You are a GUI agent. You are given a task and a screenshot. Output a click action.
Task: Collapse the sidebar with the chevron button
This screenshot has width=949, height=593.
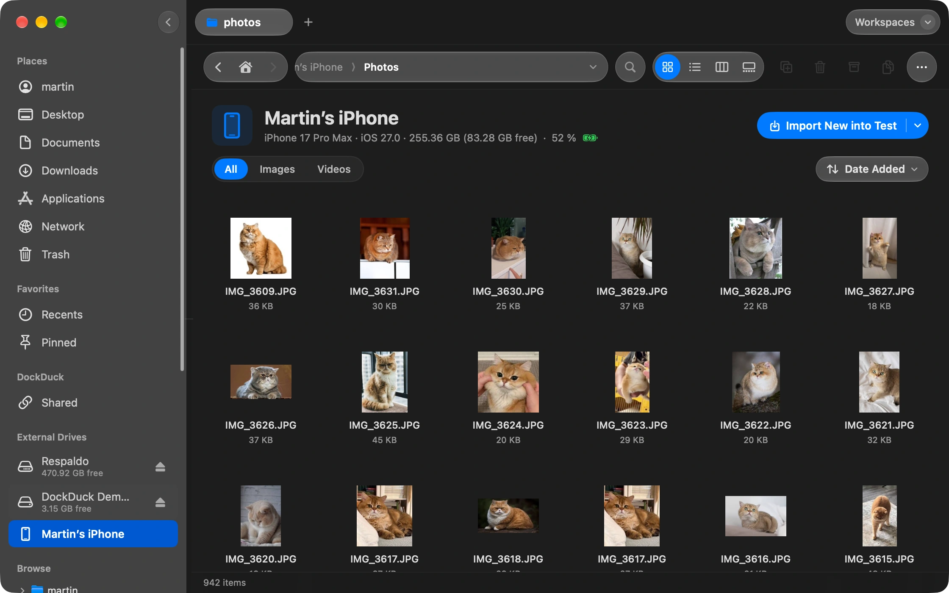[168, 22]
